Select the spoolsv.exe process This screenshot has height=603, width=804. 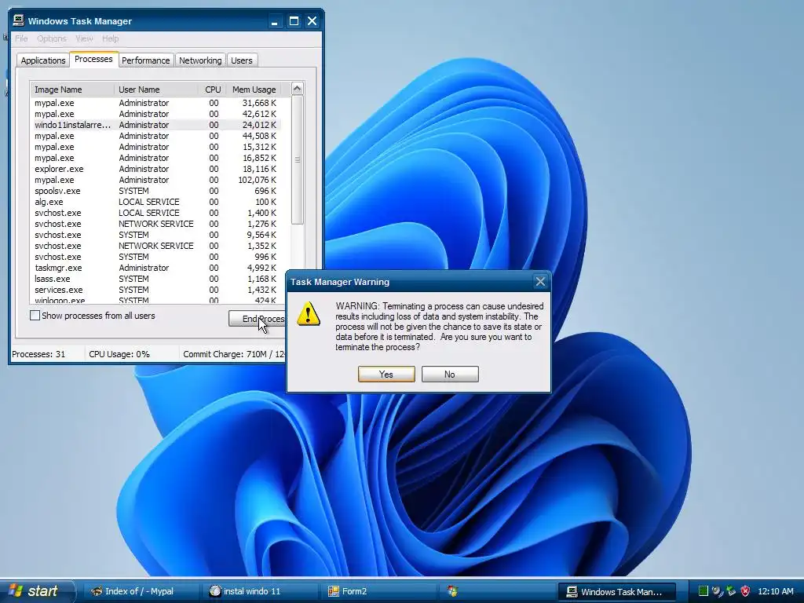(155, 191)
